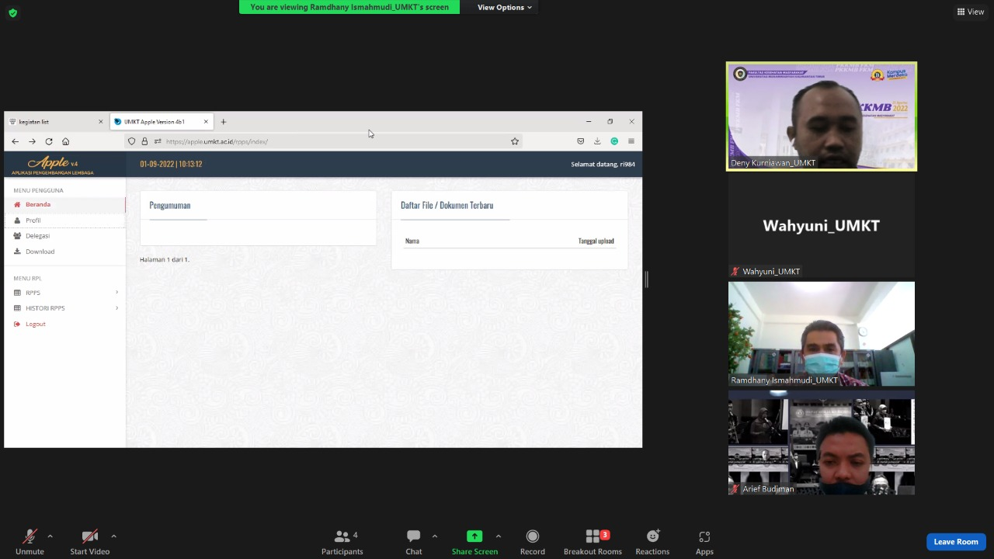Select Deny Kurniawan's video thumbnail
The width and height of the screenshot is (994, 559).
click(x=821, y=116)
